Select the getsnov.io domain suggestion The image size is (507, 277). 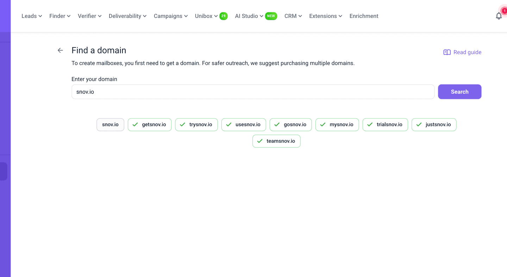[150, 125]
